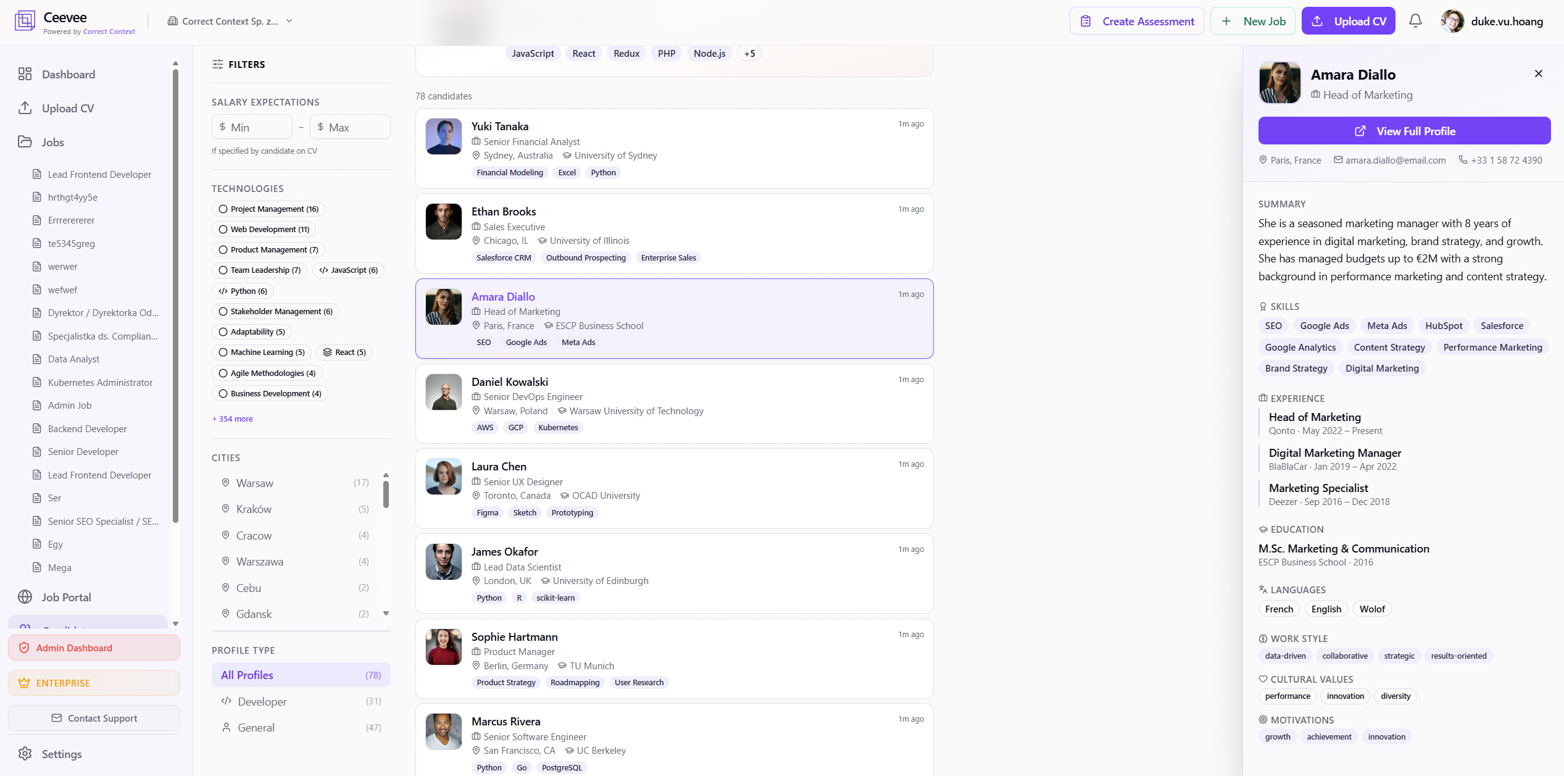Click the Admin Dashboard shield icon

click(x=24, y=648)
